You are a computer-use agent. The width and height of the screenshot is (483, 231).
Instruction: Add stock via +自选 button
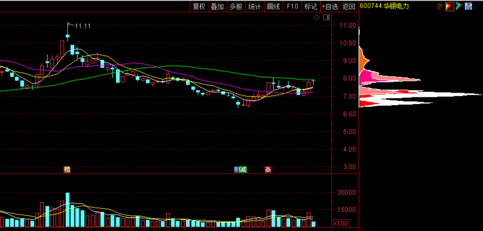pyautogui.click(x=330, y=6)
